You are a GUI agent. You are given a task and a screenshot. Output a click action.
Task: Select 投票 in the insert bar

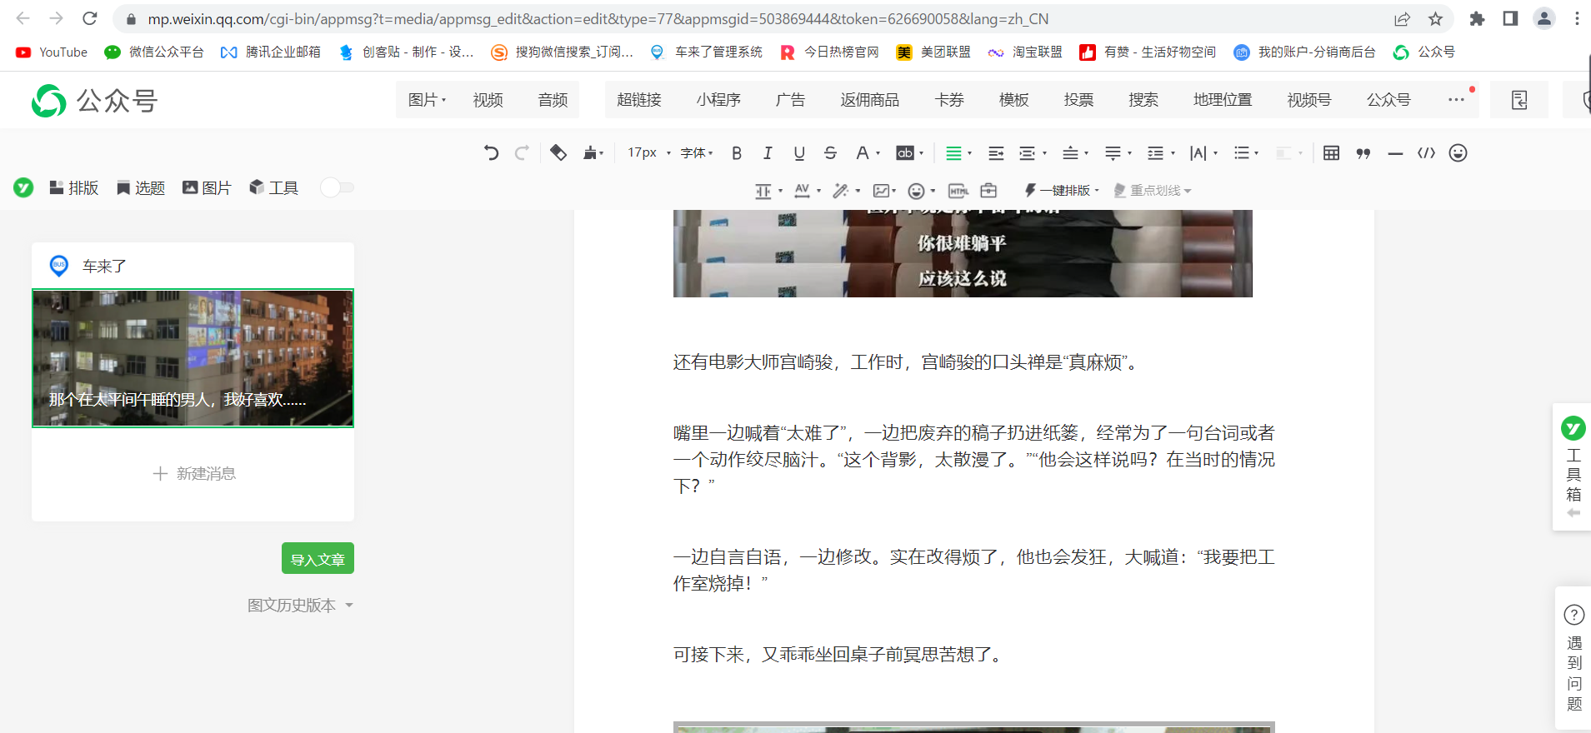[x=1078, y=100]
